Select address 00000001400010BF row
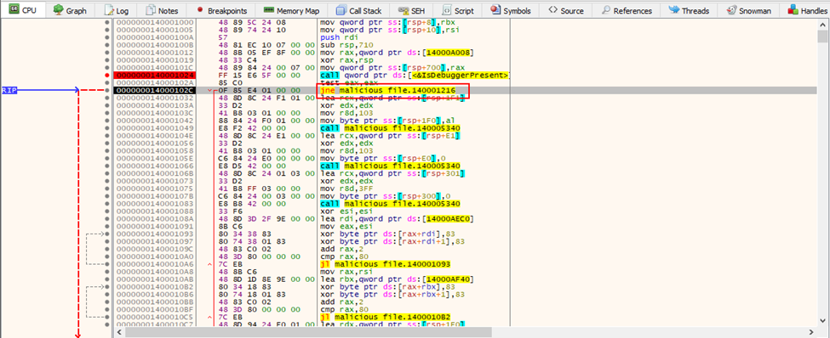This screenshot has height=338, width=830. [155, 309]
